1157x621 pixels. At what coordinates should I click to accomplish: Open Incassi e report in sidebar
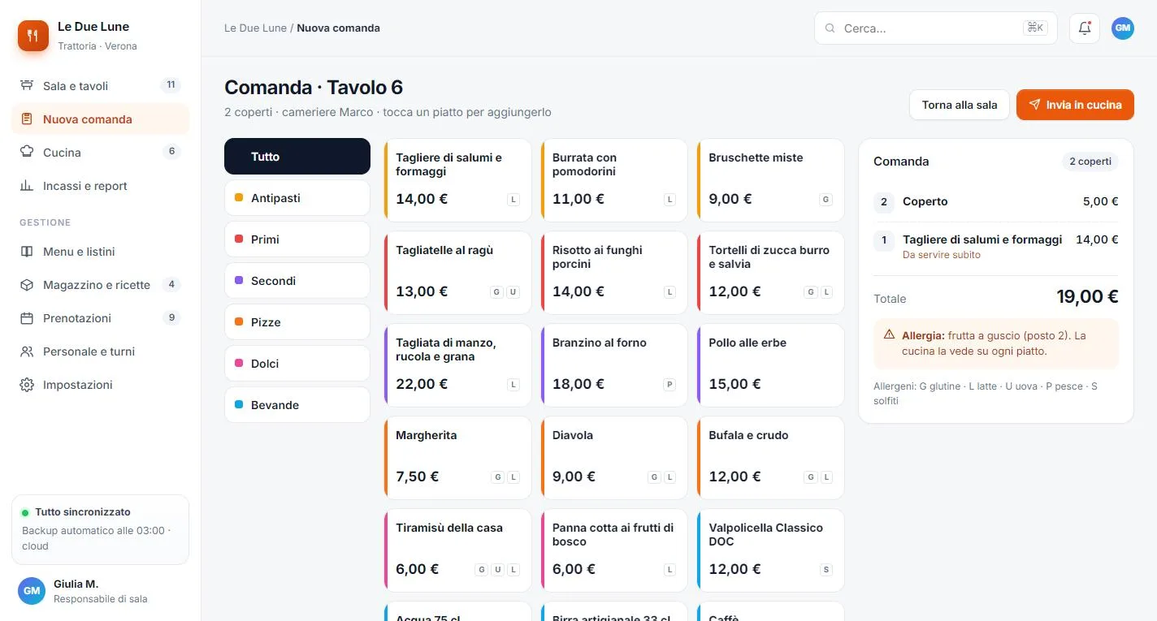point(101,186)
